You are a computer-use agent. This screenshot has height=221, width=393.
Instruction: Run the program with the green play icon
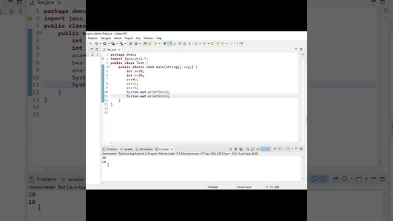click(x=105, y=44)
